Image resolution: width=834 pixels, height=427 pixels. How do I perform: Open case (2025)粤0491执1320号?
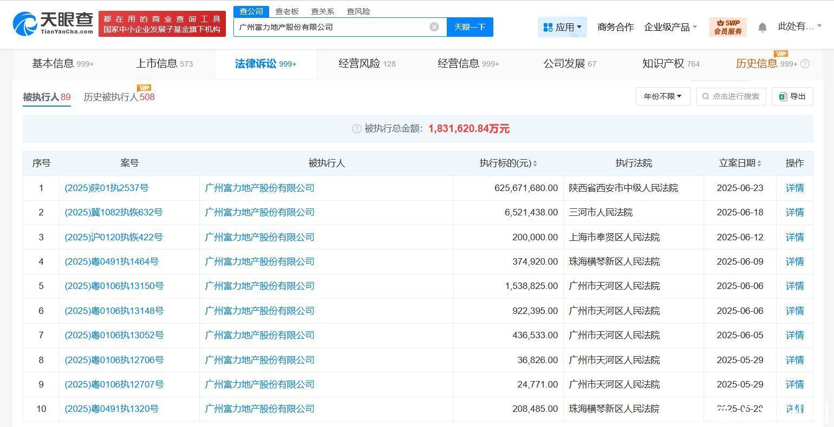pos(112,409)
